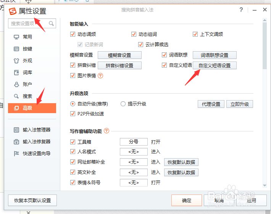This screenshot has height=214, width=271.
Task: Click the <无> hotkey field for 表情&符号
Action: (x=134, y=183)
